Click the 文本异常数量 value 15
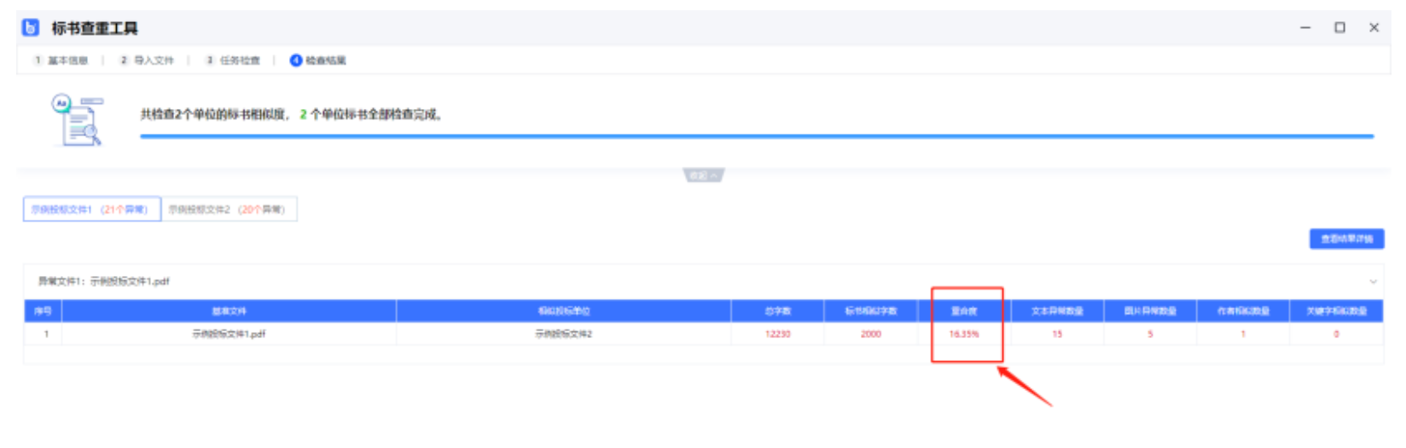1406x448 pixels. pyautogui.click(x=1057, y=334)
